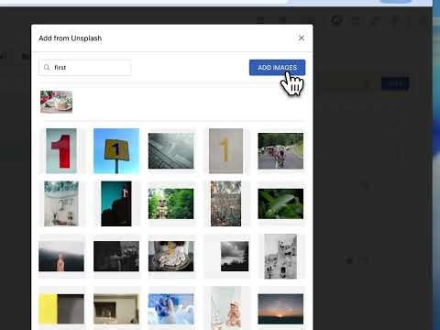Pick the beige wall with window photo

pos(116,309)
